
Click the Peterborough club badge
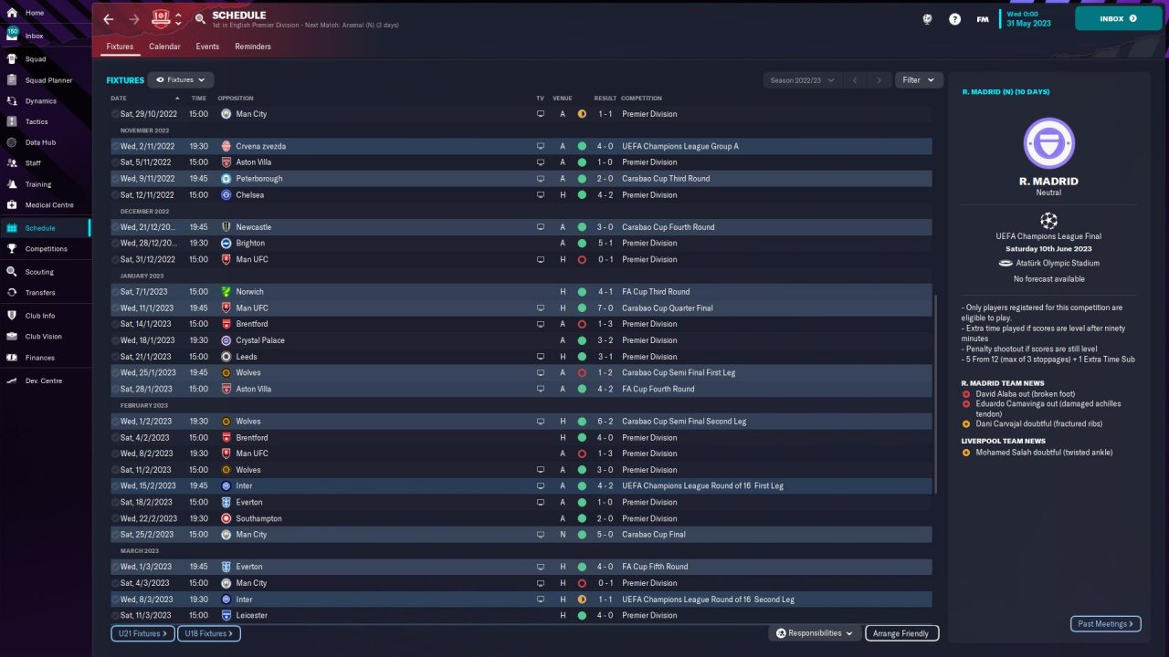[x=226, y=179]
